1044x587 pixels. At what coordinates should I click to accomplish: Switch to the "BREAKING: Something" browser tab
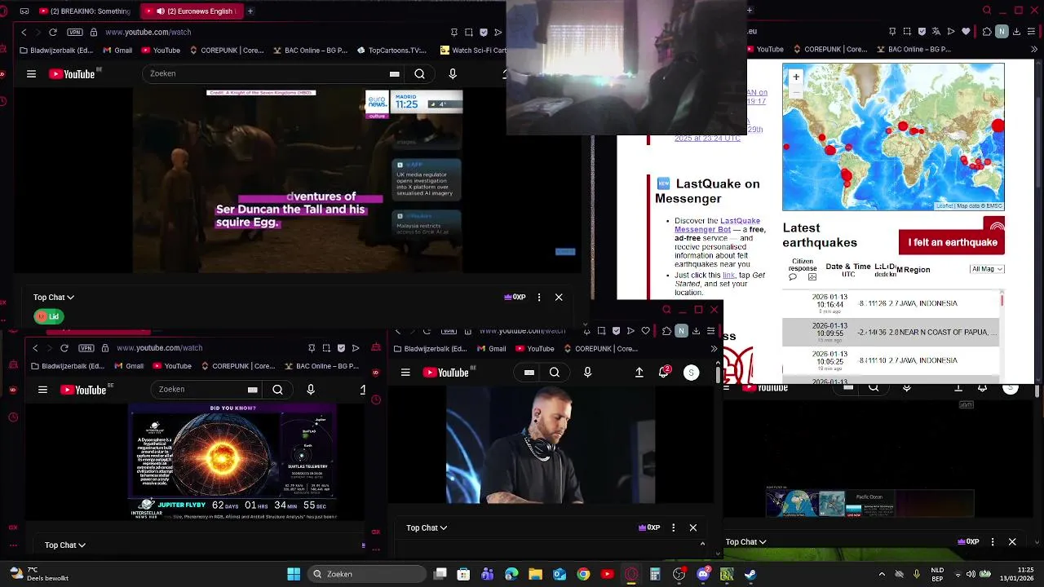86,11
